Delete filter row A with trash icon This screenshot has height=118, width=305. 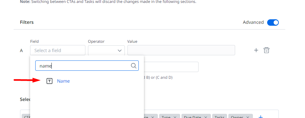[x=266, y=50]
